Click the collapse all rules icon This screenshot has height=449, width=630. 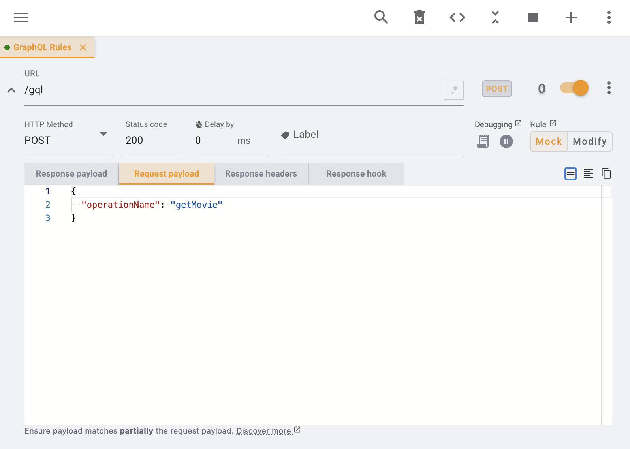click(495, 17)
